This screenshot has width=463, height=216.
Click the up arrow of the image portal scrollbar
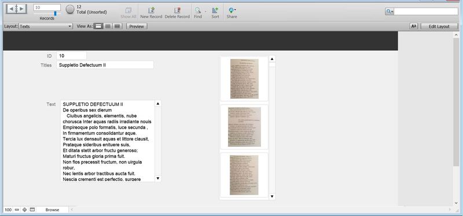pyautogui.click(x=272, y=59)
